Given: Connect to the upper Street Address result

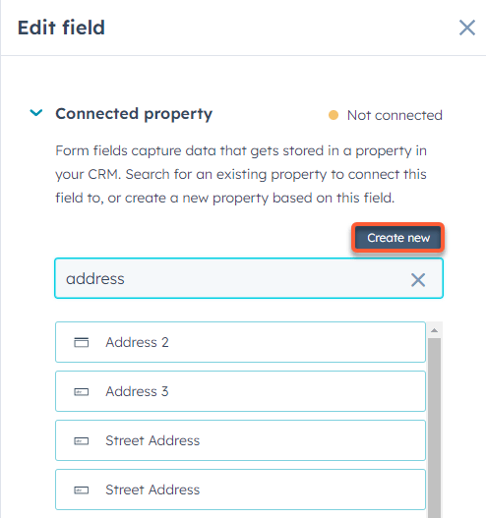Looking at the screenshot, I should [240, 440].
